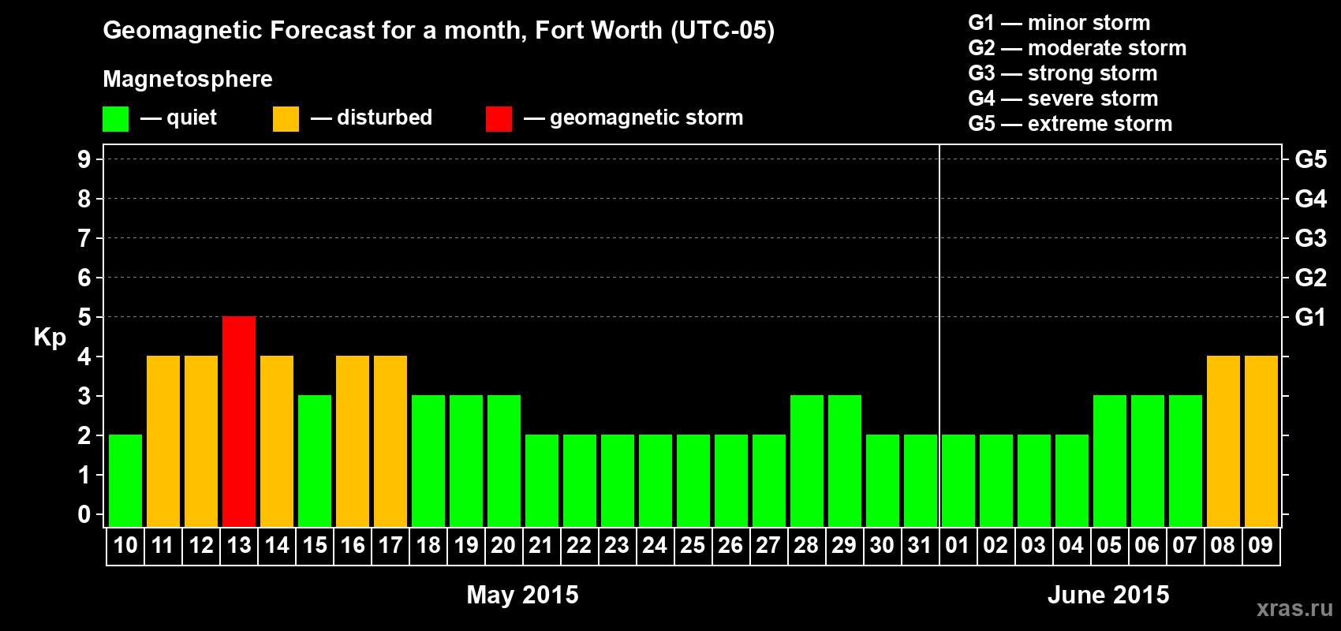This screenshot has height=631, width=1341.
Task: Click date label 21 on the axis
Action: pos(541,545)
